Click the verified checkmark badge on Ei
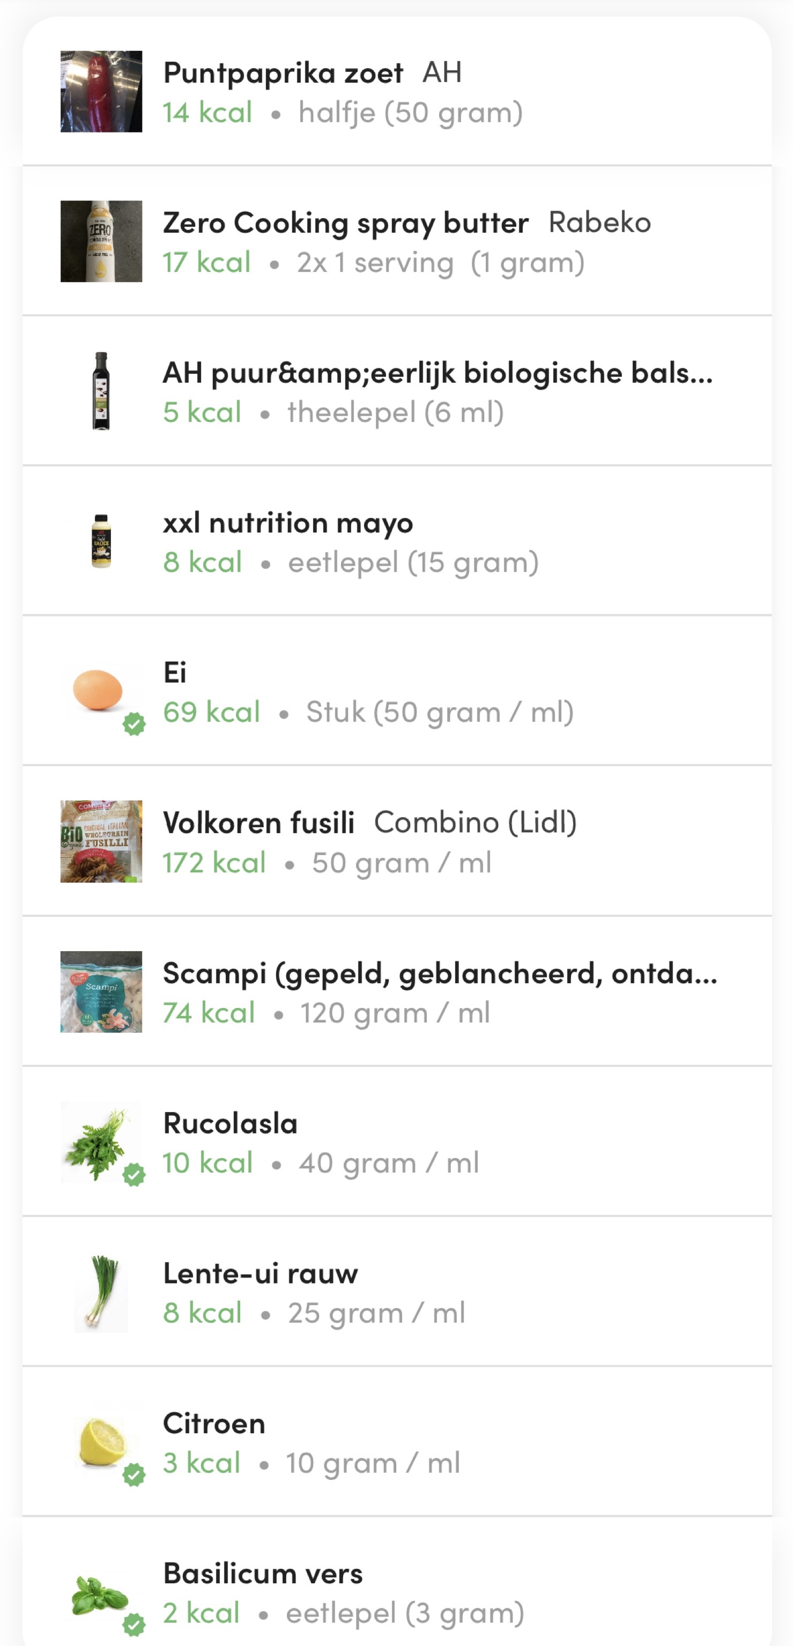This screenshot has width=793, height=1646. 134,724
